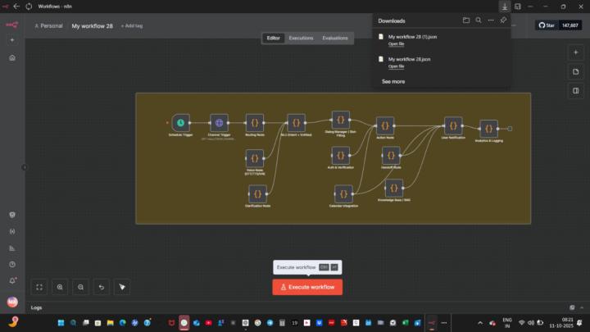Screen dimensions: 590x332
Task: Expand the Logs panel
Action: (x=36, y=307)
